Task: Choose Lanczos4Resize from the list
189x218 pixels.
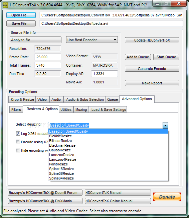Action: pyautogui.click(x=108, y=159)
